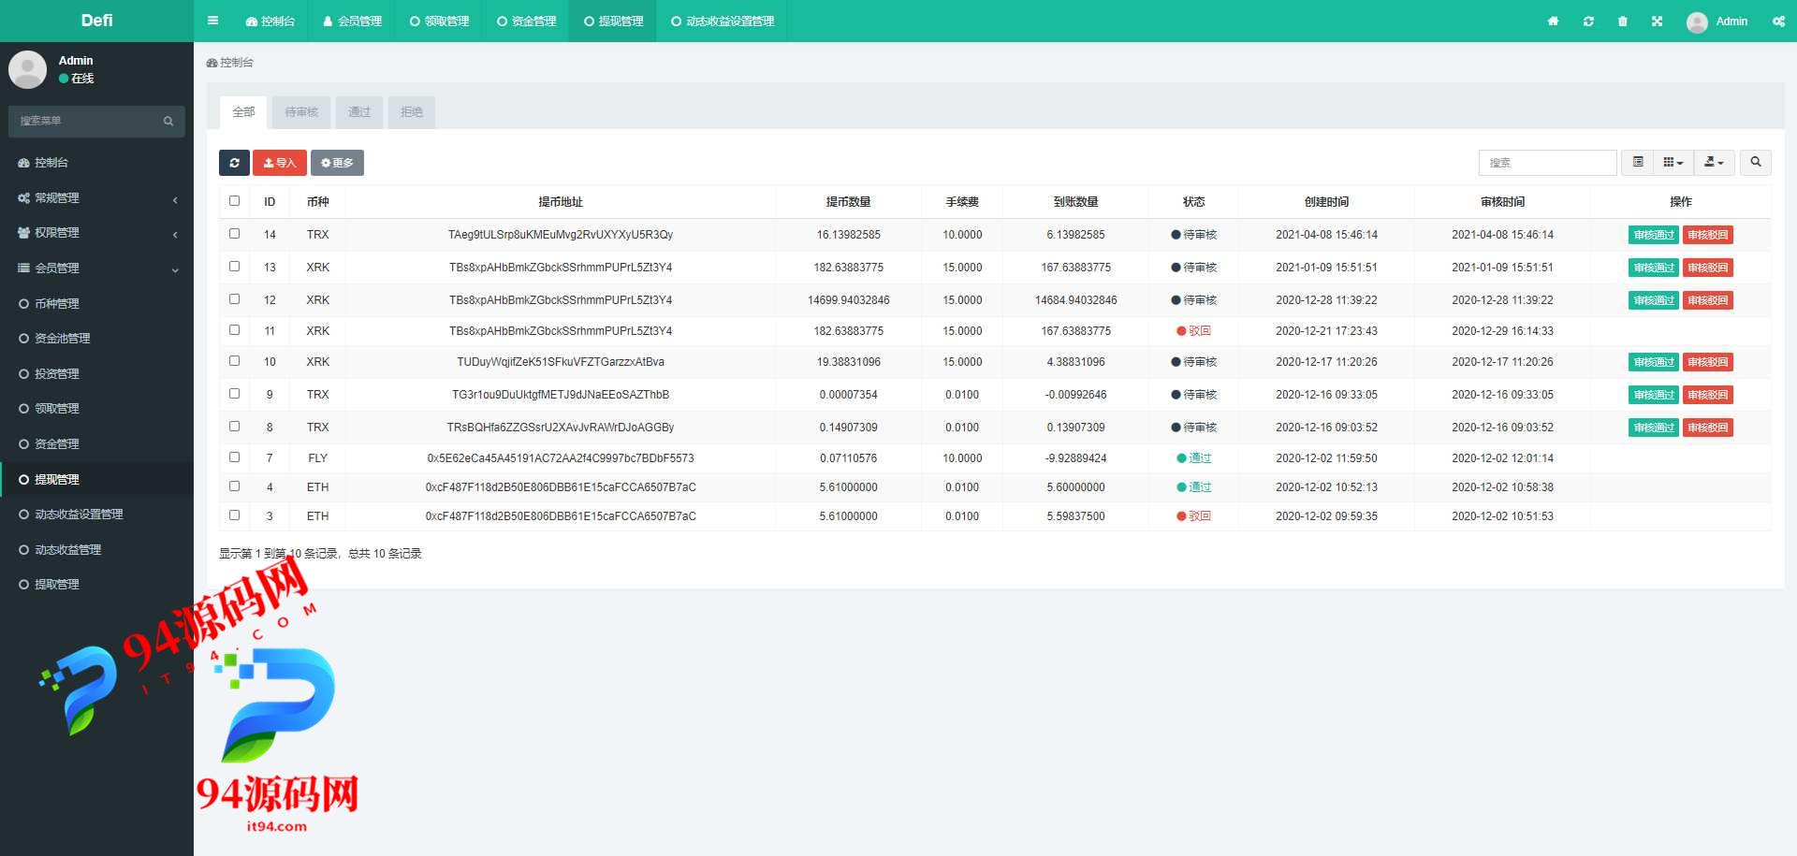This screenshot has width=1797, height=856.
Task: Click the trash cache icon in top bar
Action: click(x=1622, y=21)
